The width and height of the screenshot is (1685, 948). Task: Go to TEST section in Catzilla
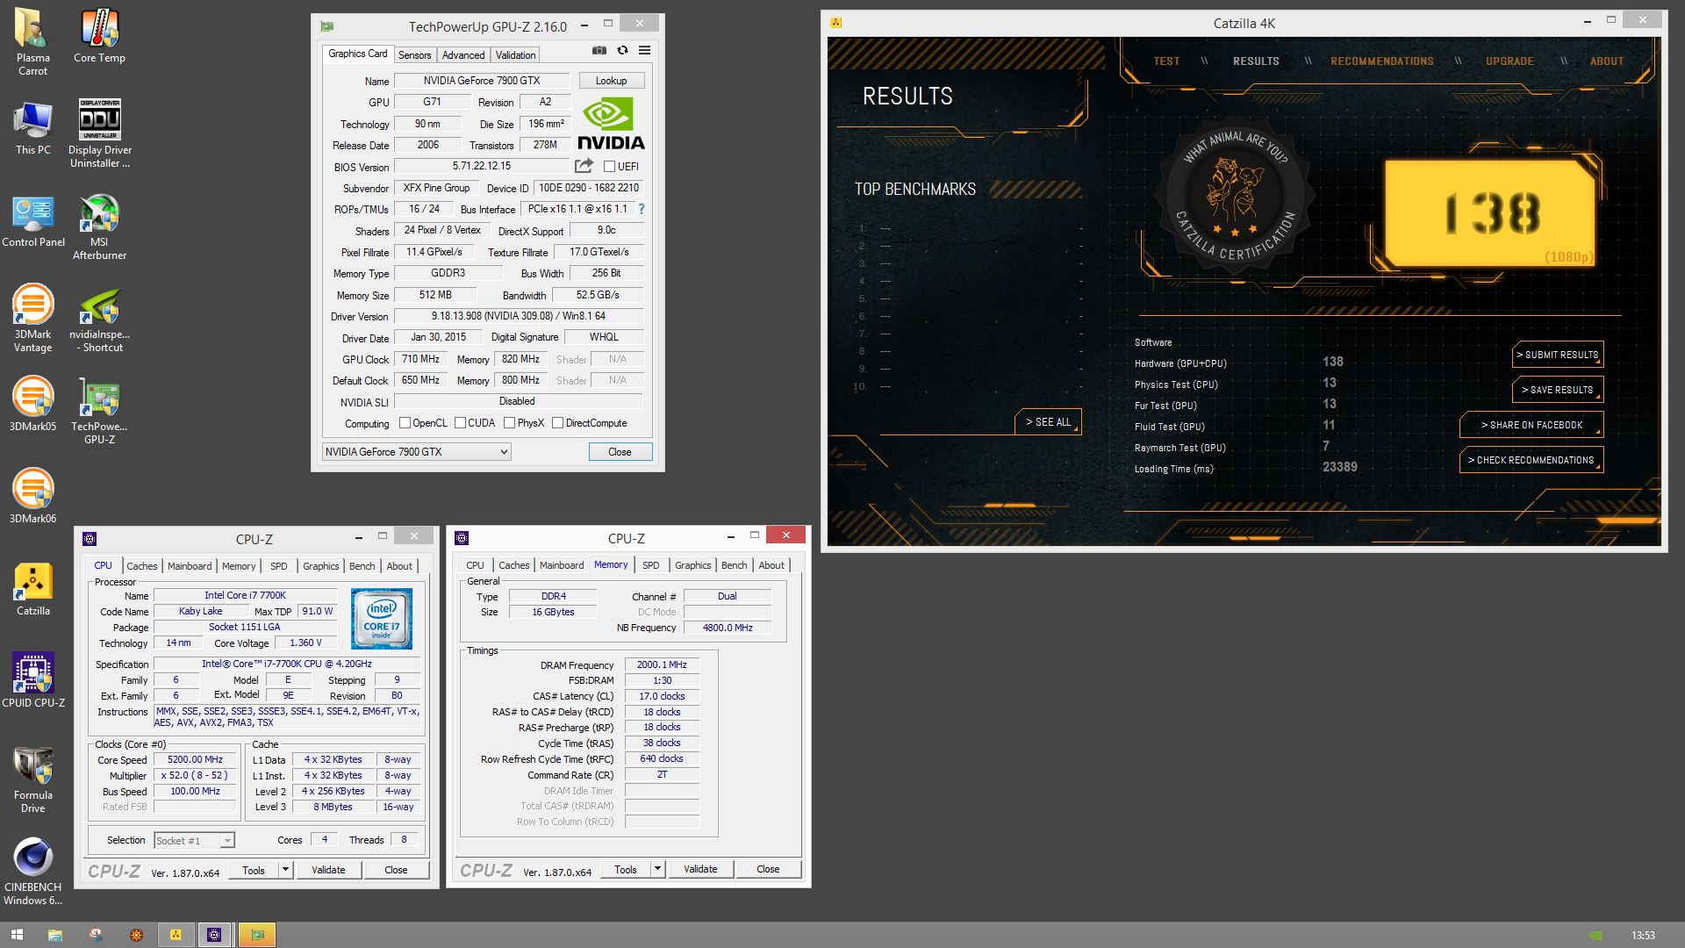point(1166,61)
